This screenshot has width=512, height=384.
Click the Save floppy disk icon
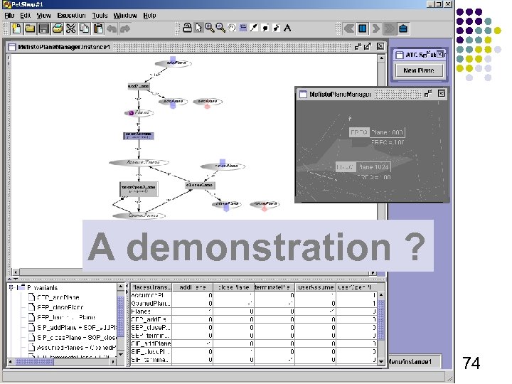click(43, 28)
